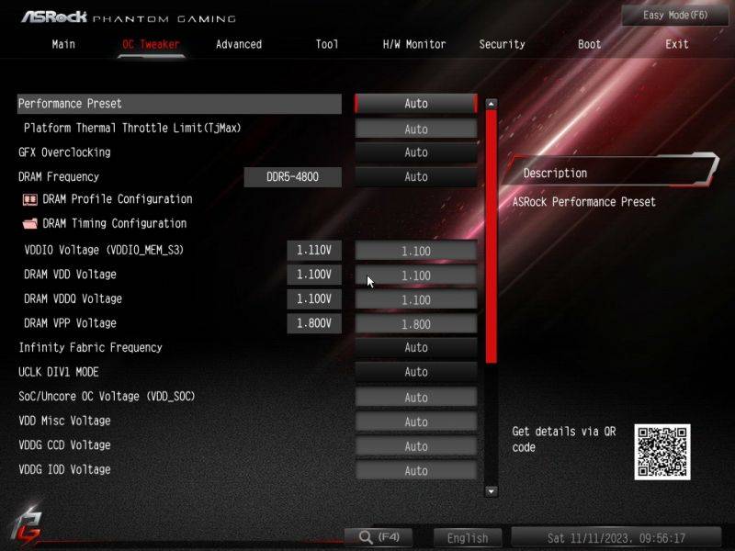Expand the Infinity Fabric Frequency dropdown

(x=415, y=348)
